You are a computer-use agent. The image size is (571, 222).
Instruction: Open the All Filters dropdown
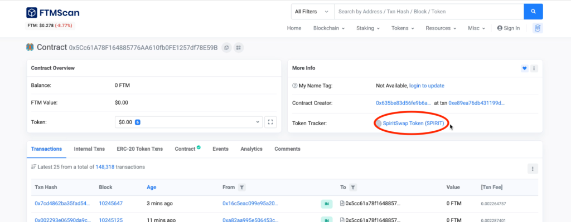(x=312, y=12)
